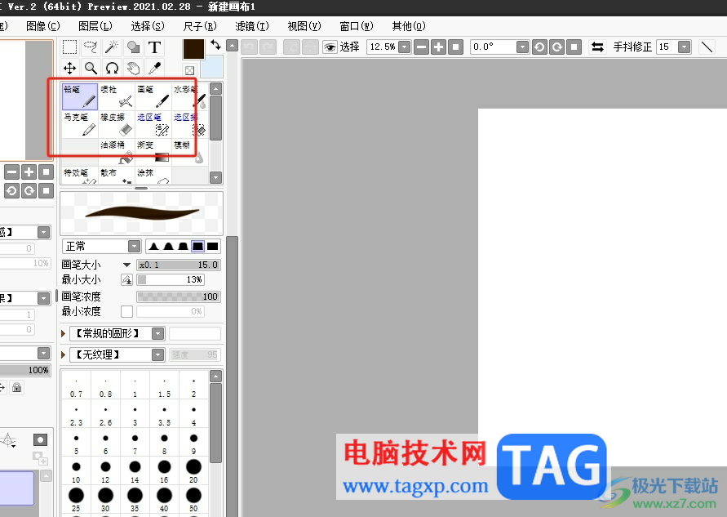Viewport: 727px width, 517px height.
Task: Choose the 画笔 brush tool
Action: [153, 96]
